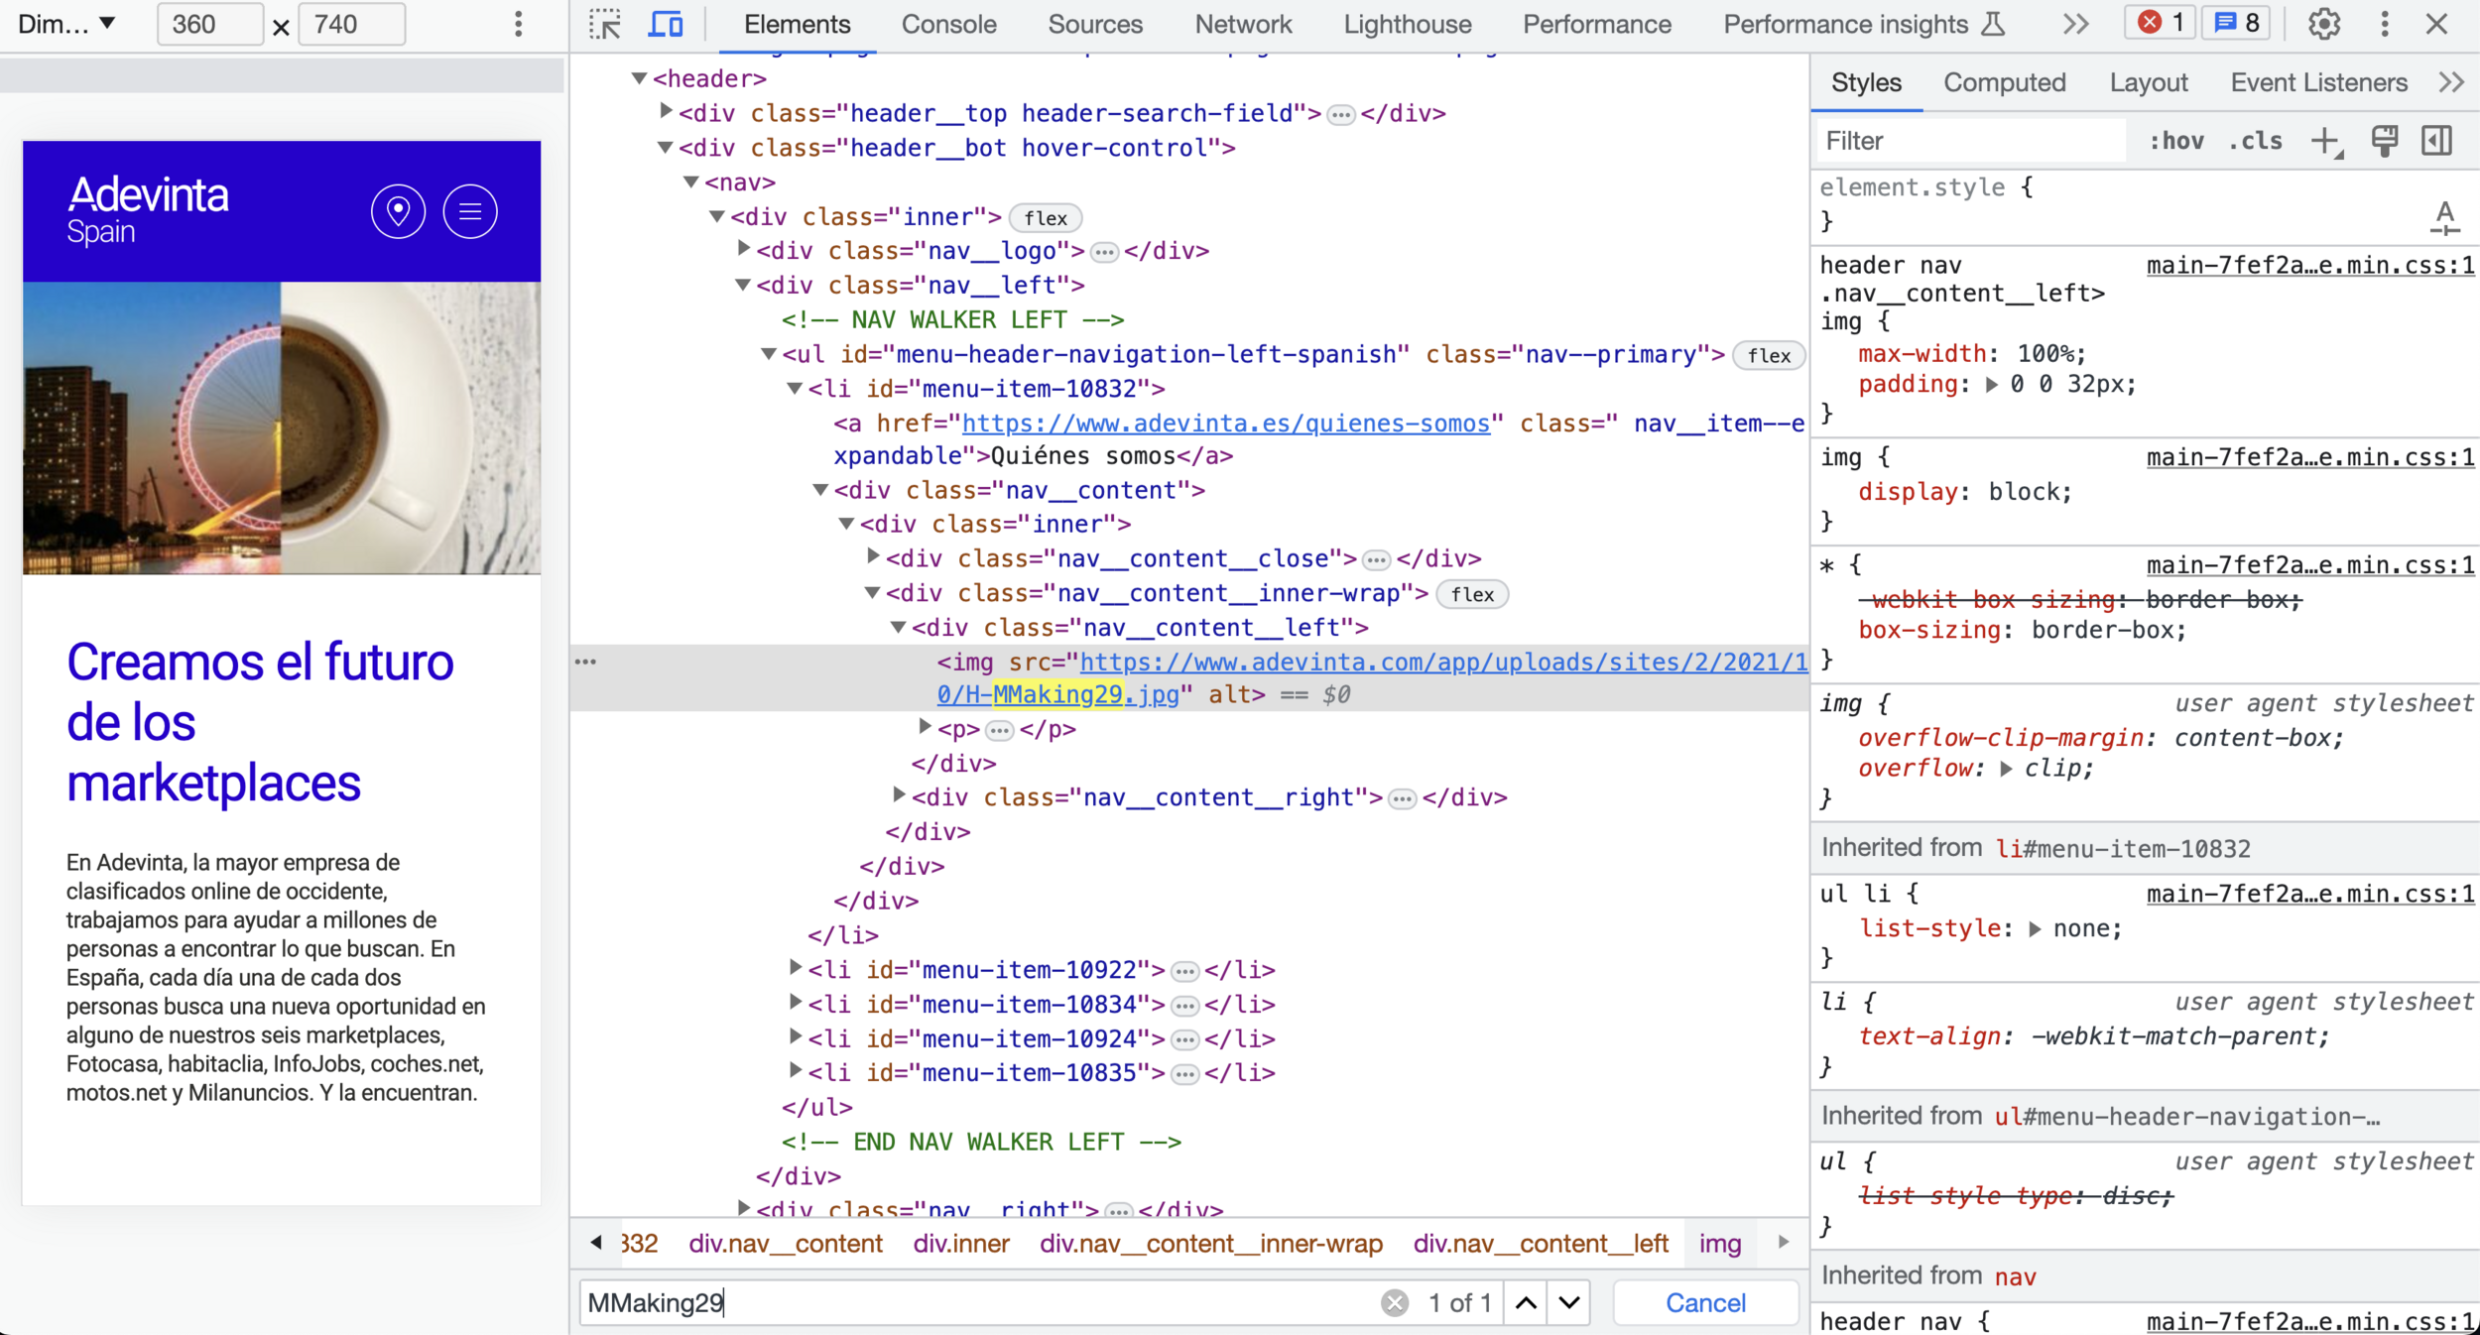Viewport: 2480px width, 1335px height.
Task: Open the toggle rendering emulations paintbrush icon
Action: tap(2384, 141)
